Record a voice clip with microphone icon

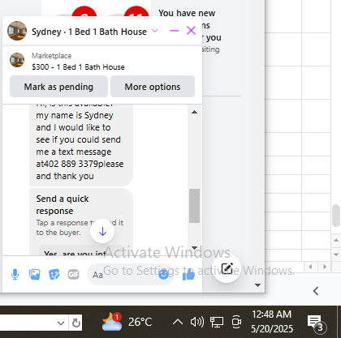[x=15, y=275]
